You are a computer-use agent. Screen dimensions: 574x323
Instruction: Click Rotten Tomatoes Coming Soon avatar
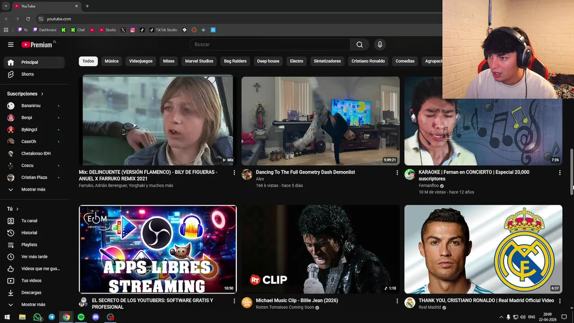(x=247, y=303)
